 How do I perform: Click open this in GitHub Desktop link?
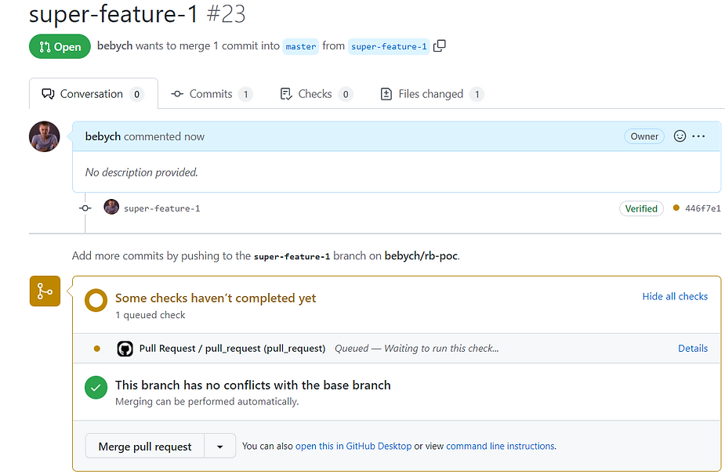(x=353, y=447)
